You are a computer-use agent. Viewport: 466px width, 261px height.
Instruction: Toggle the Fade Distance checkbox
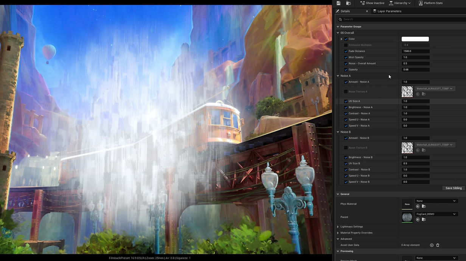tap(346, 51)
